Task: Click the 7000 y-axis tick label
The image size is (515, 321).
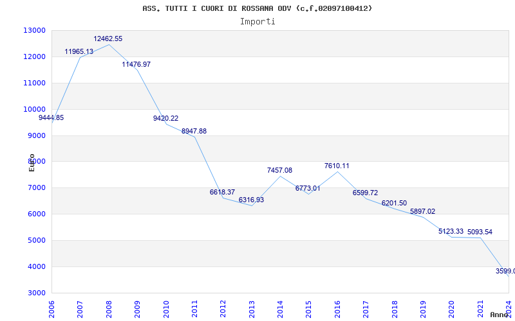Action: click(36, 187)
